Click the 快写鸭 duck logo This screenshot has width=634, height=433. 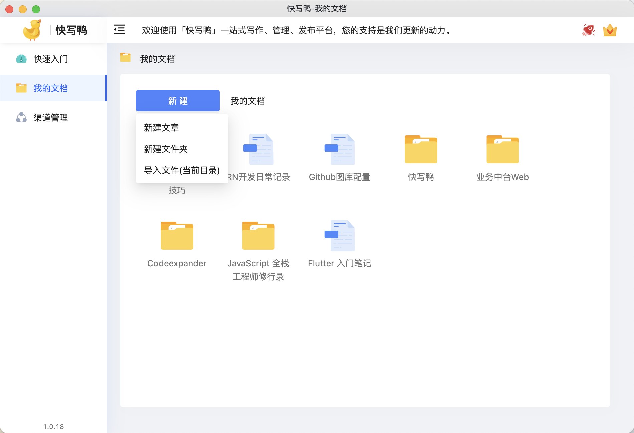[32, 29]
